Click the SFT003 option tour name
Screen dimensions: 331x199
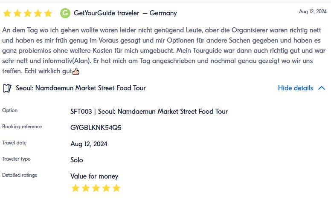tap(149, 112)
